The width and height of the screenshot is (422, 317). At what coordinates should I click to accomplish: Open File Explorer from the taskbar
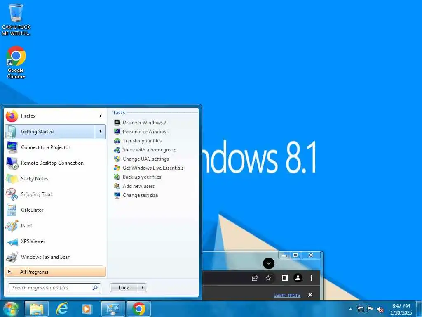pyautogui.click(x=37, y=309)
